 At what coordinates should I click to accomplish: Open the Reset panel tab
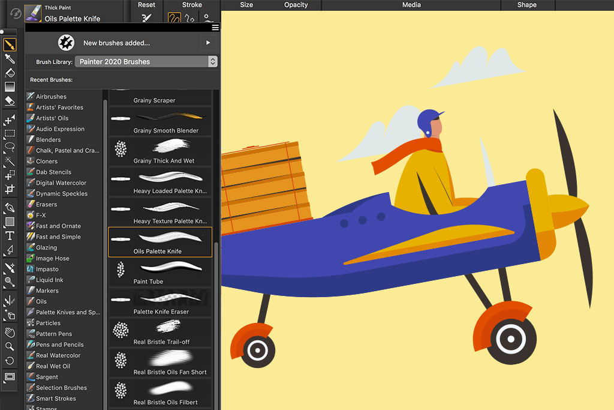[146, 5]
